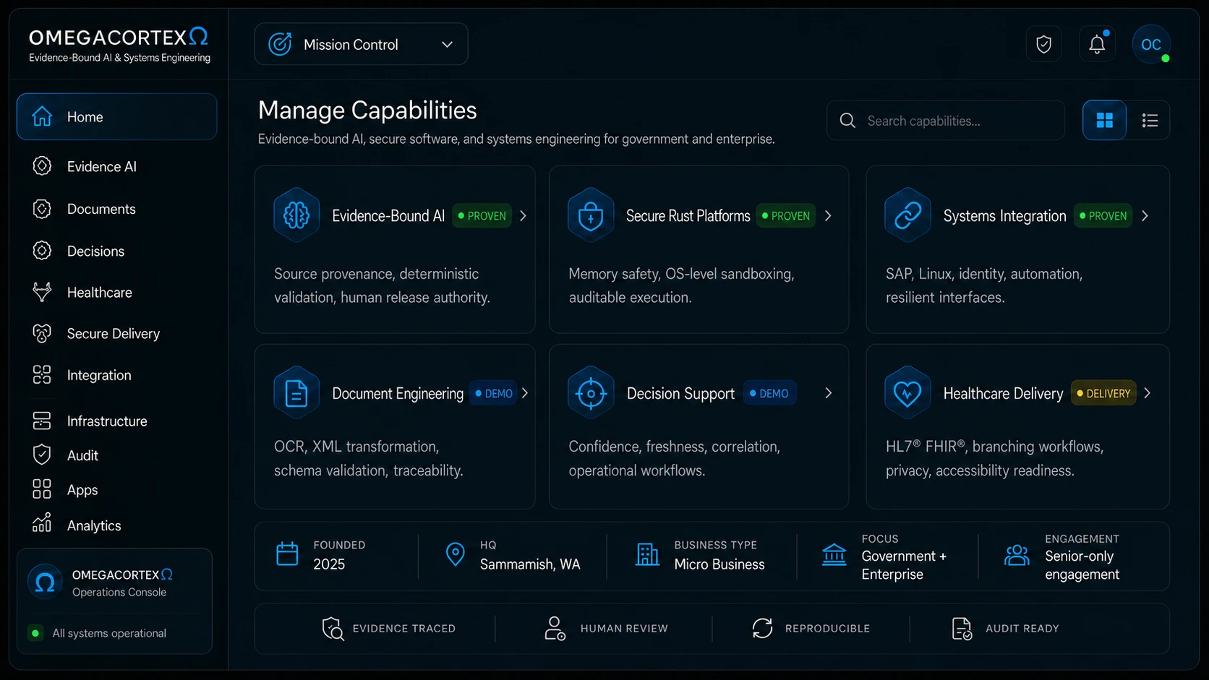Click the crosshair icon on Decision Support card
Viewport: 1209px width, 680px height.
tap(591, 393)
